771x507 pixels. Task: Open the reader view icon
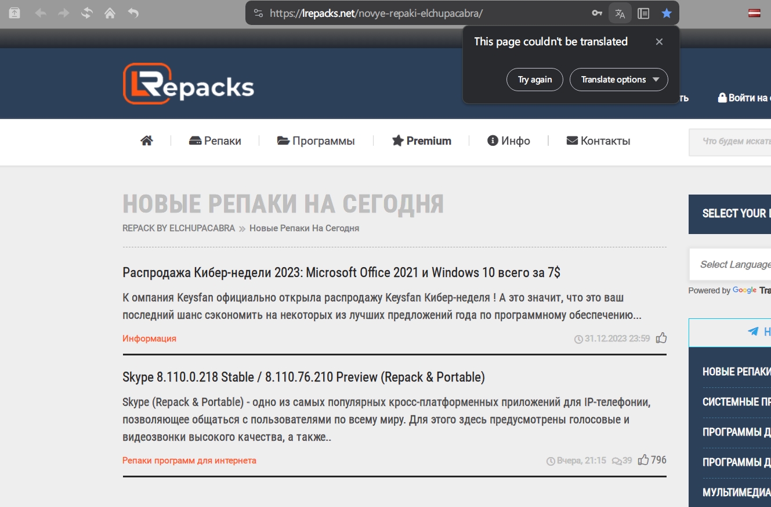click(643, 13)
